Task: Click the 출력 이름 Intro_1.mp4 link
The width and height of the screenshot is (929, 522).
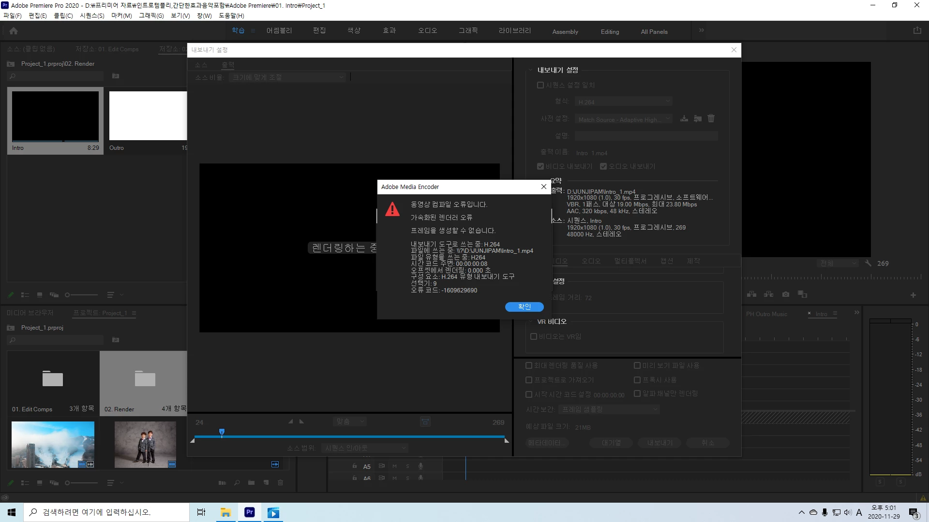Action: [x=591, y=153]
